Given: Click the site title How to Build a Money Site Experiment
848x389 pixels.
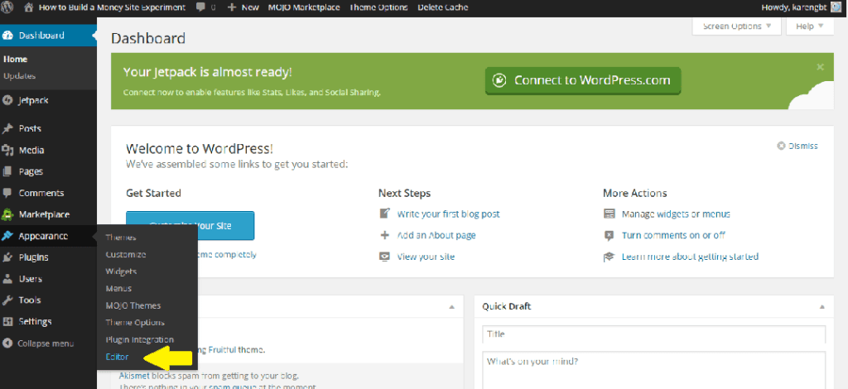Looking at the screenshot, I should click(113, 7).
